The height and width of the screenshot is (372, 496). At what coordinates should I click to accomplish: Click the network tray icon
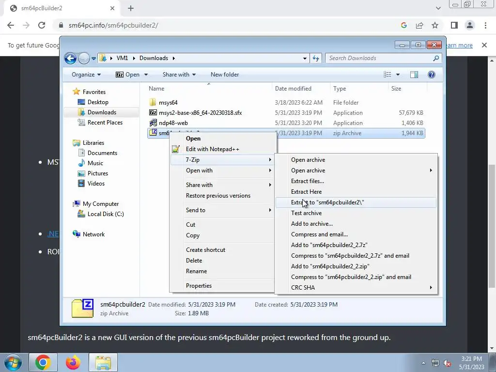click(435, 363)
